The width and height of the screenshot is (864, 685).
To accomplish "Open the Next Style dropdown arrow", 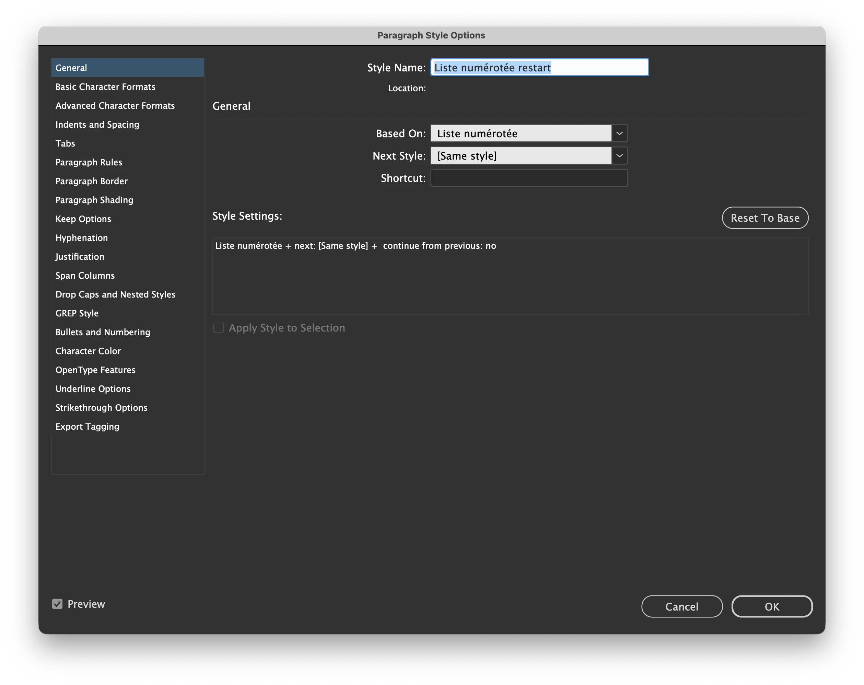I will [619, 156].
